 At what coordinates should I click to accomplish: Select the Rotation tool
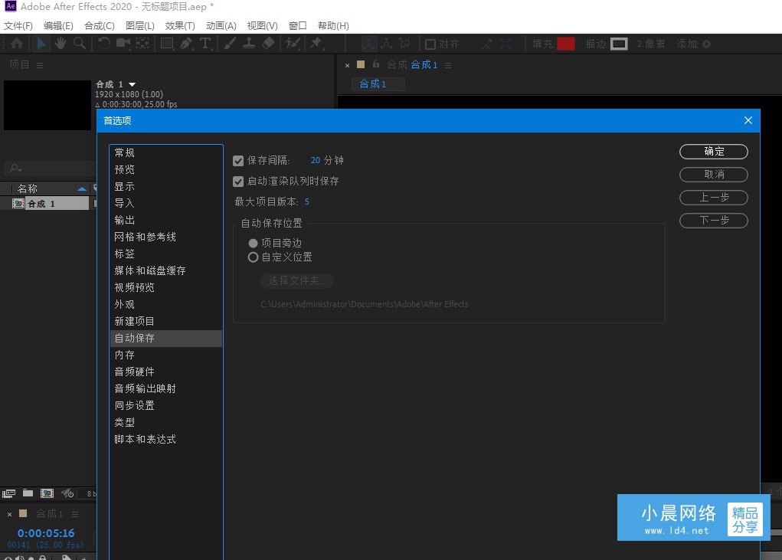click(103, 44)
